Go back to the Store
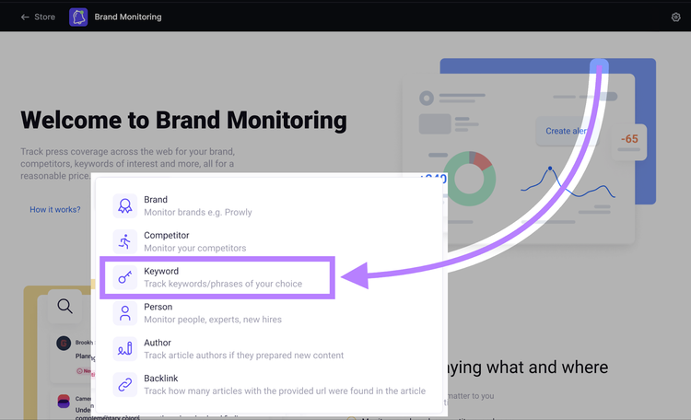 pos(38,17)
